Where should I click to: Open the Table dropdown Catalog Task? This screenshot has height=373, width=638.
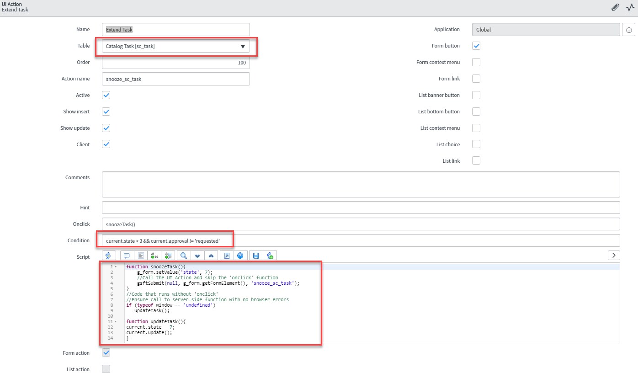click(x=176, y=46)
